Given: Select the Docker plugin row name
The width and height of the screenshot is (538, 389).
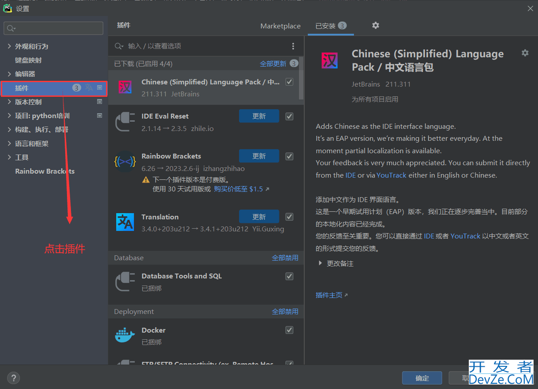Looking at the screenshot, I should (x=153, y=330).
